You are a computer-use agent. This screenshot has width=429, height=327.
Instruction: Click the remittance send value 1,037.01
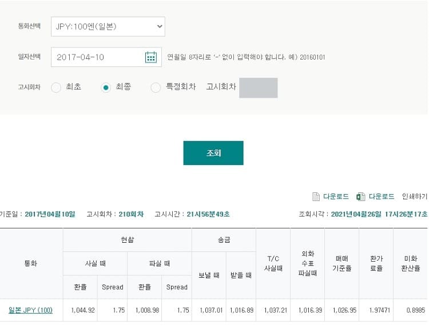coord(211,310)
